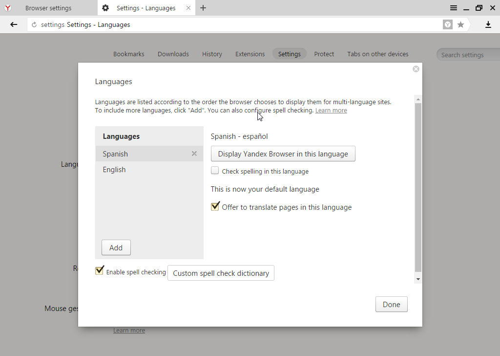Click the dialog scrollbar up arrow
This screenshot has width=500, height=356.
(418, 100)
